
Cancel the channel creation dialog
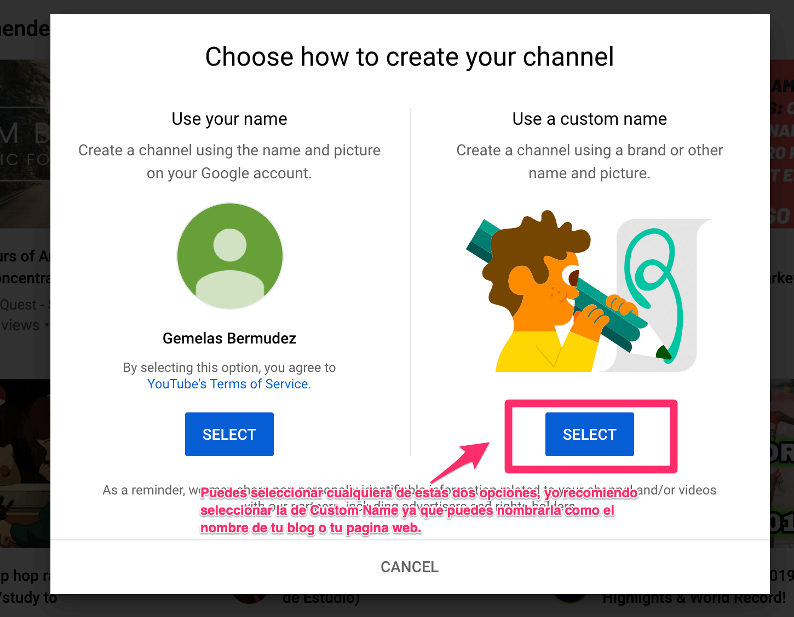pos(410,567)
